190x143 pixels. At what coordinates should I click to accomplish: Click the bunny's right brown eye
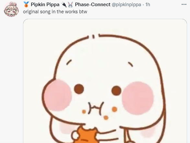pyautogui.click(x=116, y=91)
